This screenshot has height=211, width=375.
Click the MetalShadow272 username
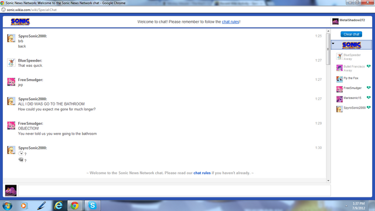click(352, 20)
